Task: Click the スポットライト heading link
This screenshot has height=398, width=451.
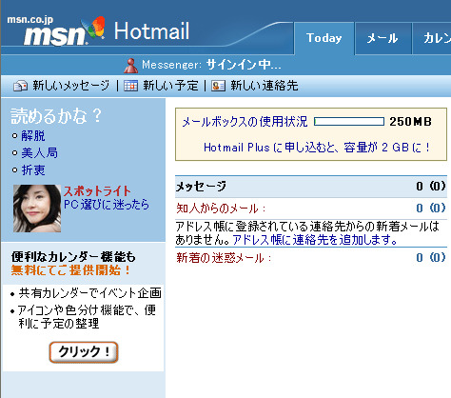Action: coord(97,191)
